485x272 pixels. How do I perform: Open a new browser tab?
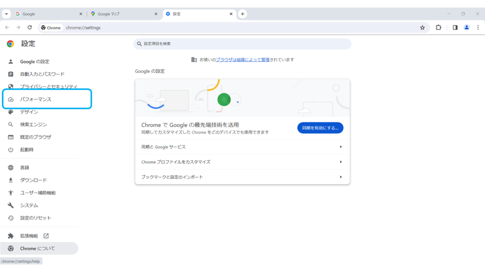(242, 14)
